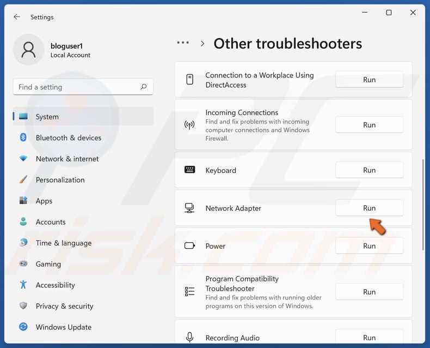
Task: Click the Gaming controller icon
Action: [x=23, y=263]
